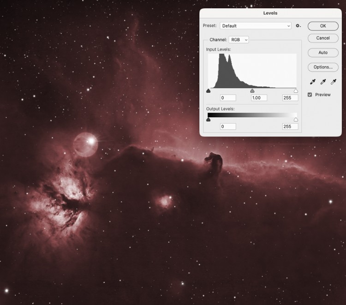Open the Channel dropdown set to RGB
The width and height of the screenshot is (346, 305).
click(x=239, y=40)
